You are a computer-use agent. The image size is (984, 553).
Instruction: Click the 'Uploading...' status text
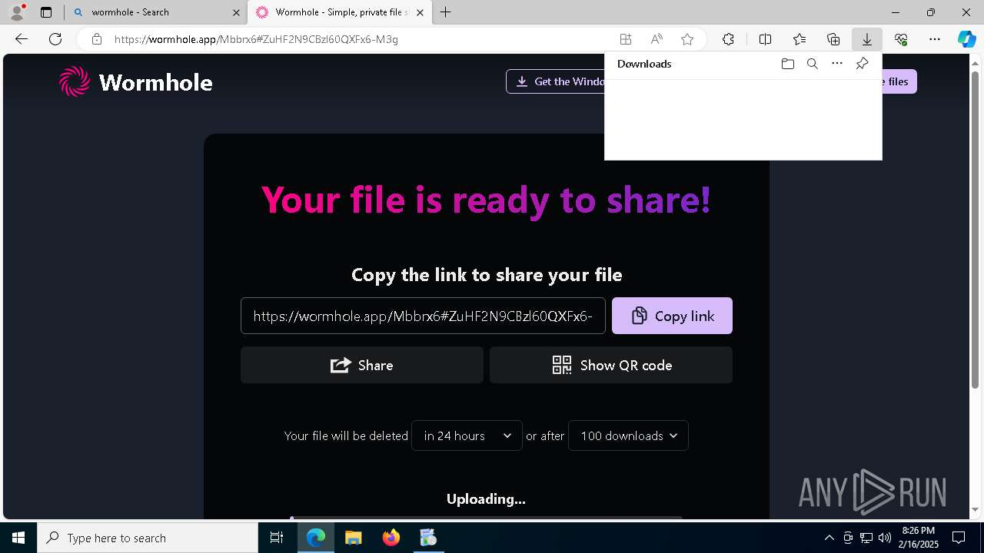click(x=486, y=499)
